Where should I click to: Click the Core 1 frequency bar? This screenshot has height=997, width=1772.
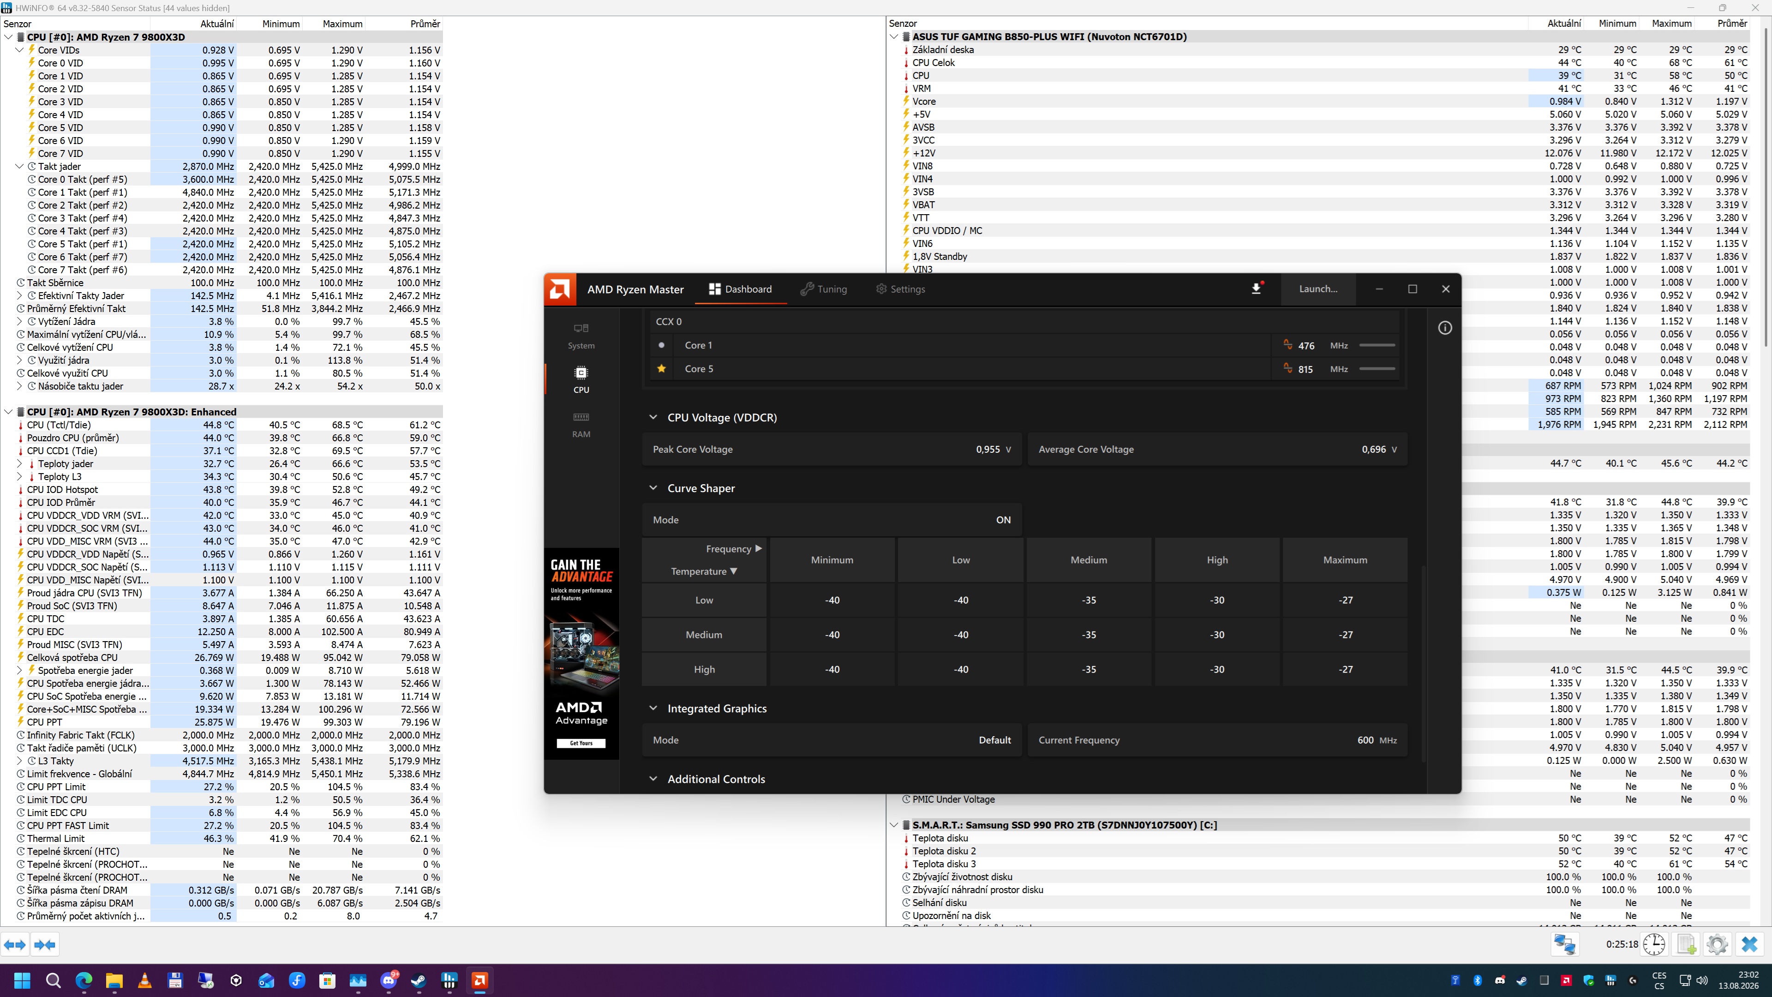(x=1377, y=345)
